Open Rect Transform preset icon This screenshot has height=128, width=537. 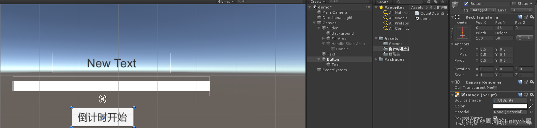[x=526, y=17]
